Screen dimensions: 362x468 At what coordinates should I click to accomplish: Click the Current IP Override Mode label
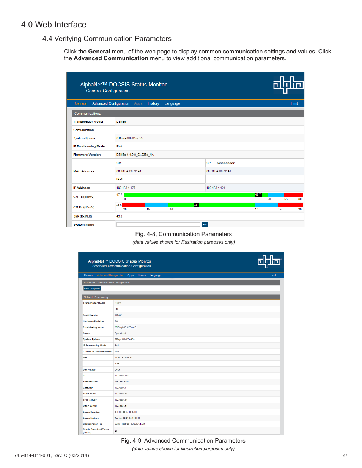[x=97, y=352]
